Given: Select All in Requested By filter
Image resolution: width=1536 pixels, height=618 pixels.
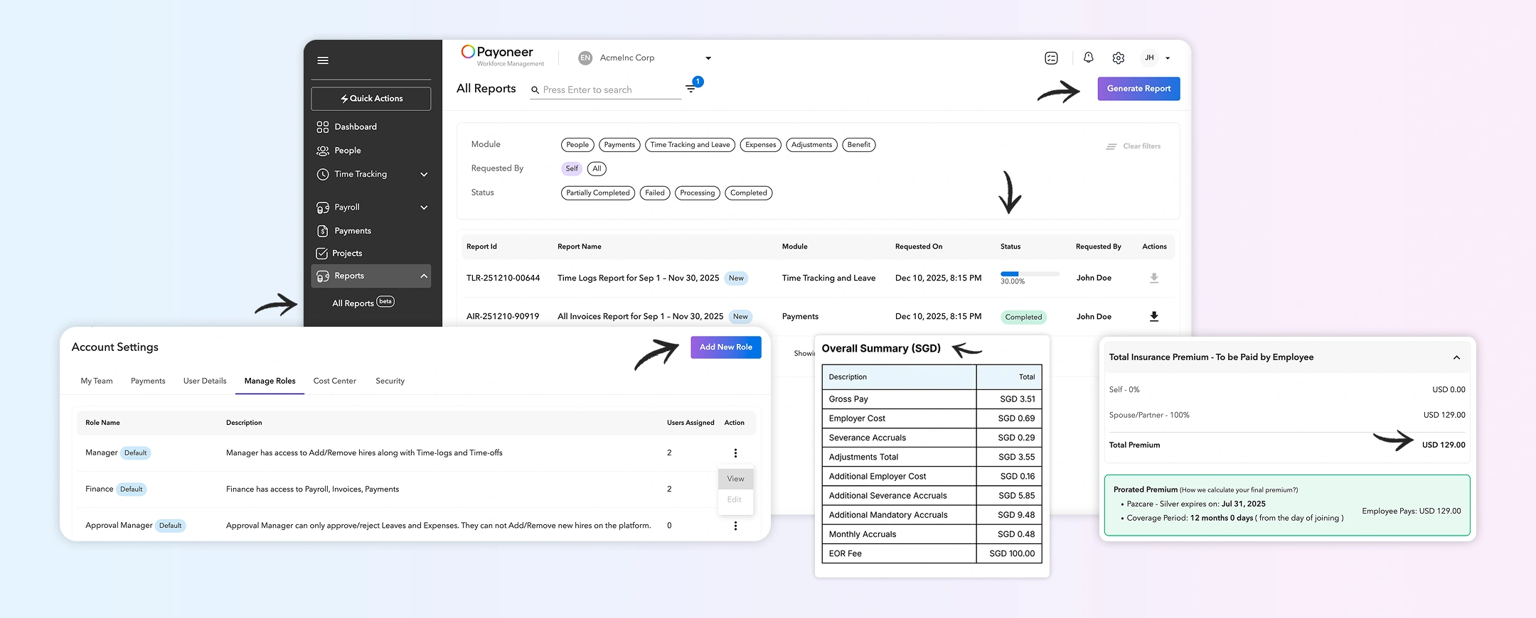Looking at the screenshot, I should 597,169.
